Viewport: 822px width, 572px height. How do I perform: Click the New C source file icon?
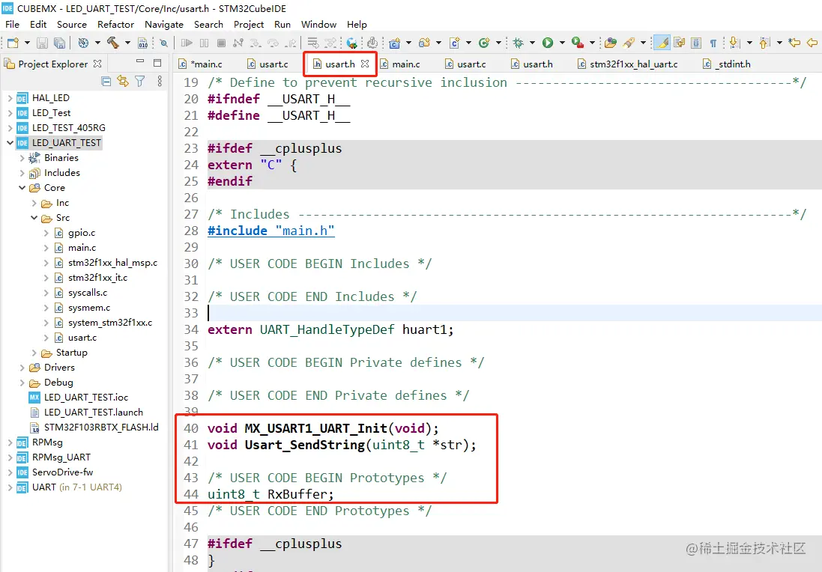pyautogui.click(x=454, y=43)
